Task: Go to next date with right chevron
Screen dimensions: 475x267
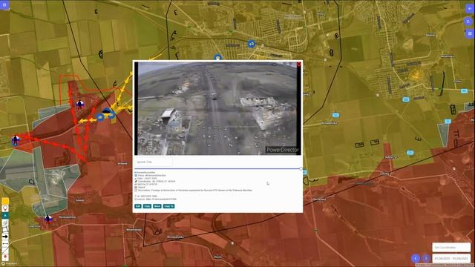Action: tap(425, 258)
